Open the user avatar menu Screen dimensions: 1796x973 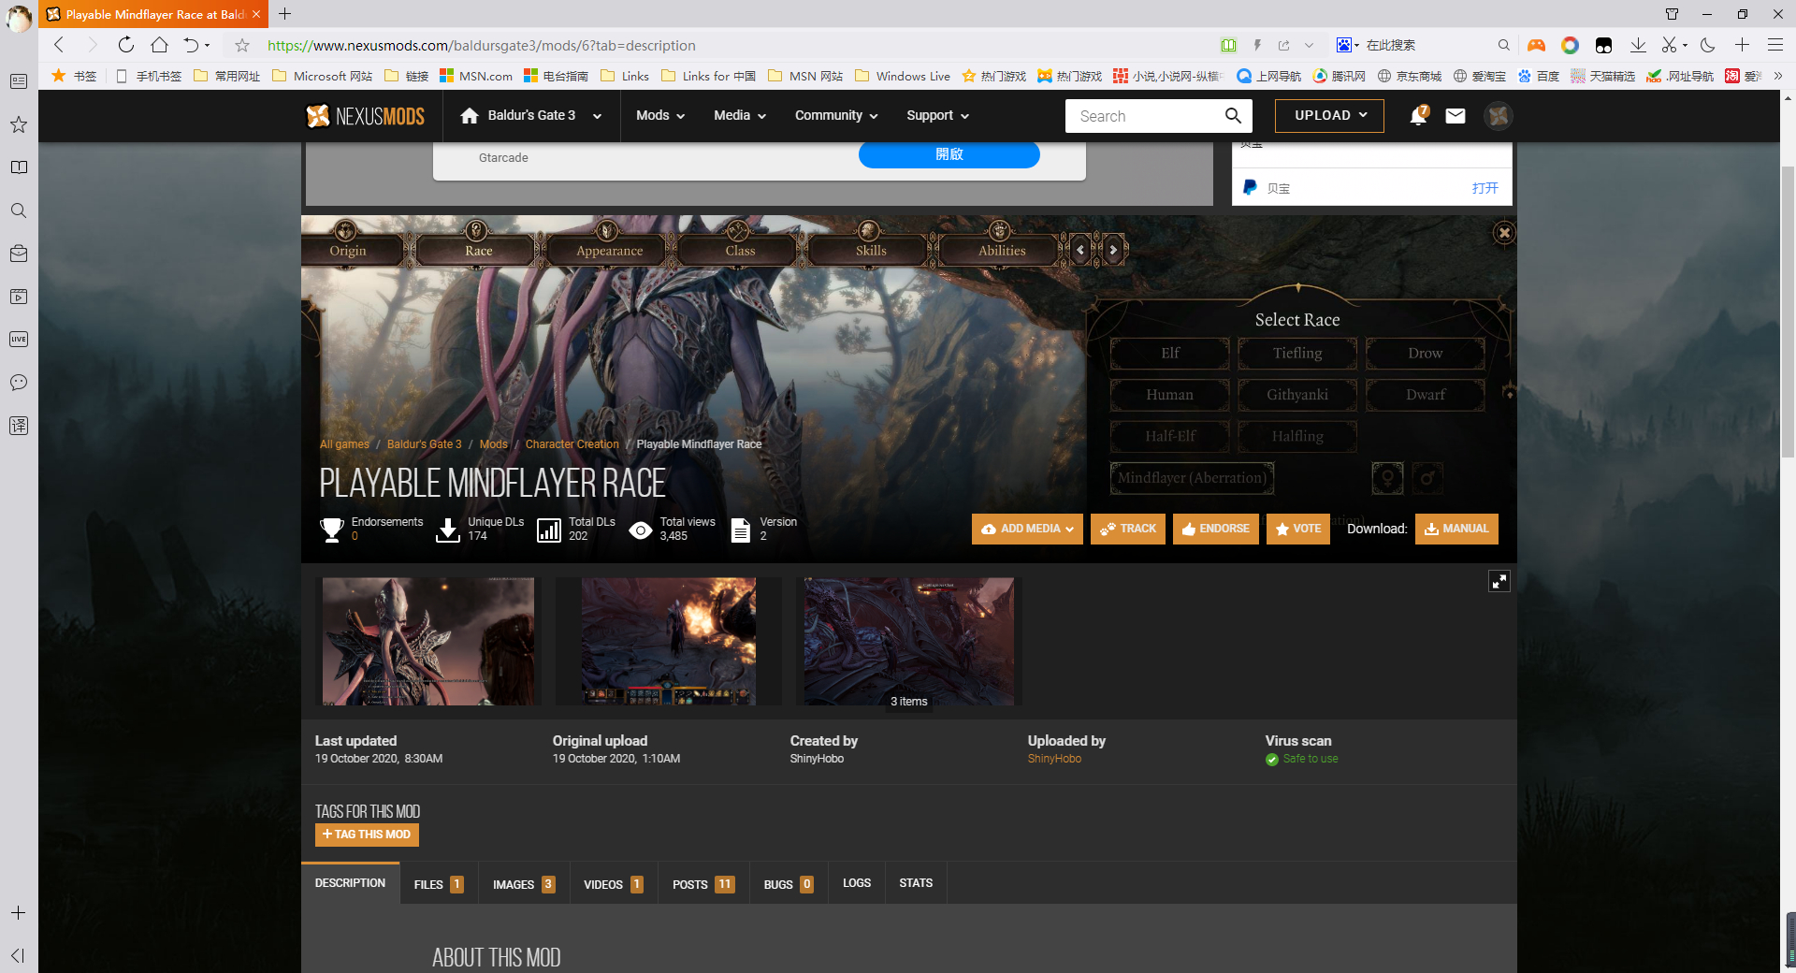coord(1499,116)
